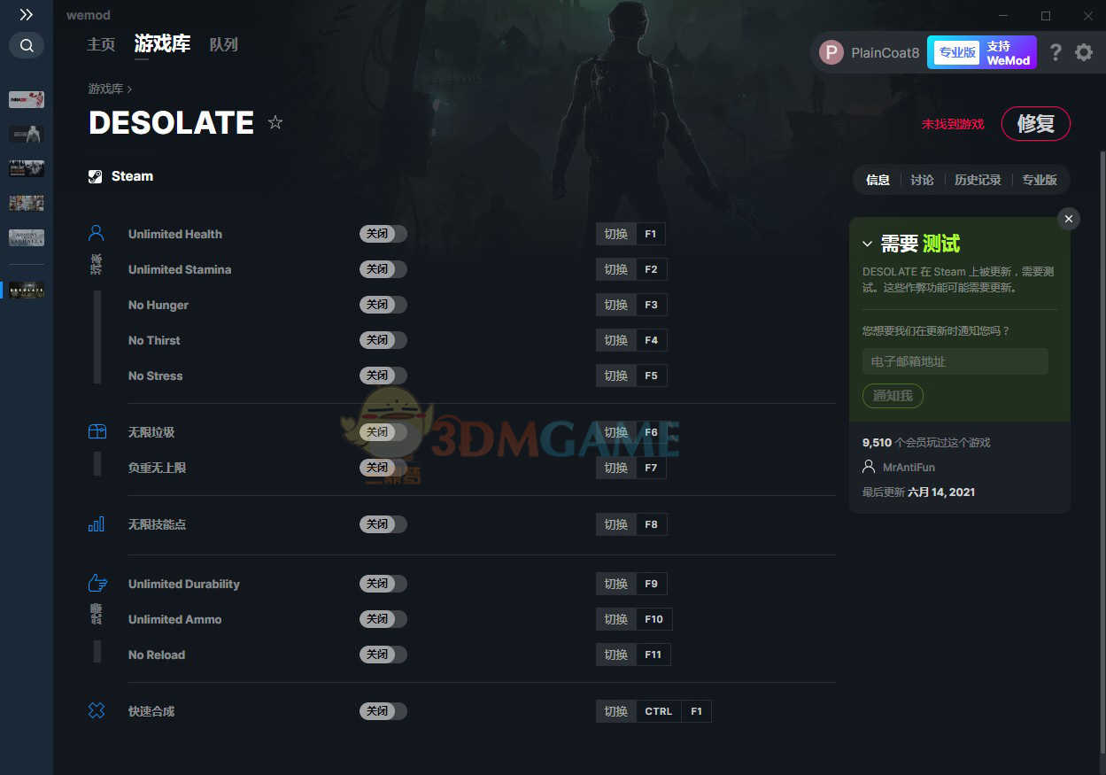Open the 历史记录 tab
This screenshot has height=775, width=1106.
click(978, 180)
